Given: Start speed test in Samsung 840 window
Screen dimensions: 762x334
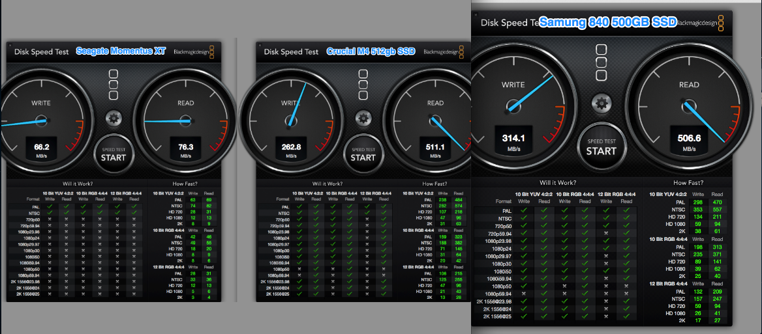Looking at the screenshot, I should coord(601,147).
